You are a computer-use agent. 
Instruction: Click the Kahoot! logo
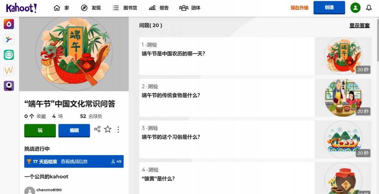pos(22,8)
